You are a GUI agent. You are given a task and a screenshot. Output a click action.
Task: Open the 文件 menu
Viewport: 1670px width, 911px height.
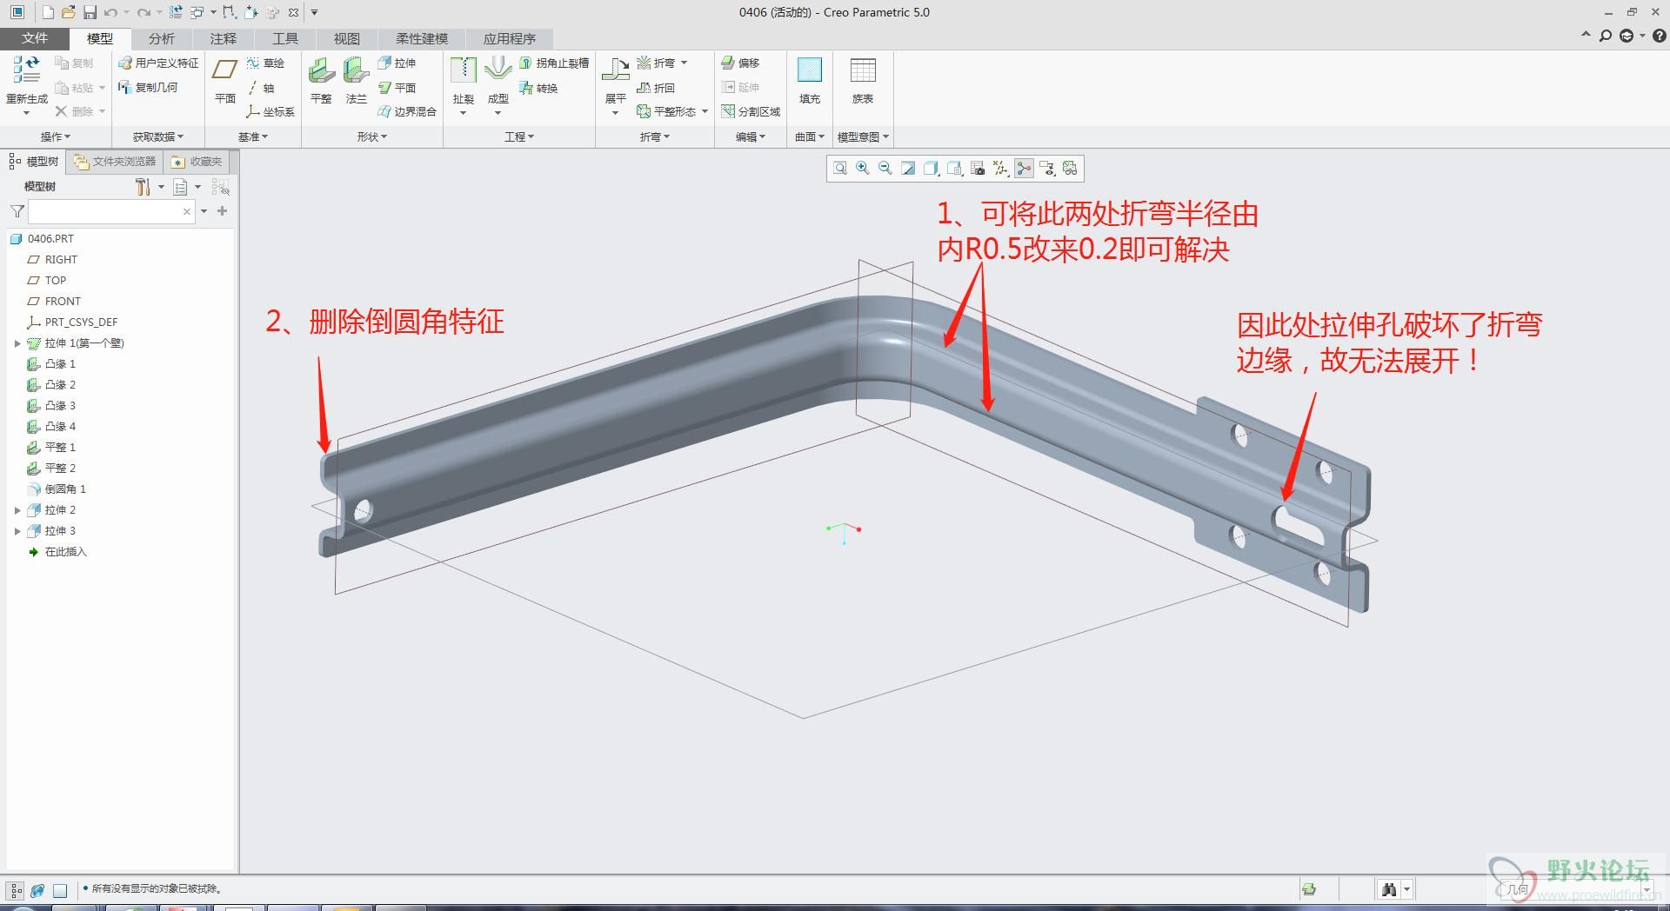[x=35, y=38]
